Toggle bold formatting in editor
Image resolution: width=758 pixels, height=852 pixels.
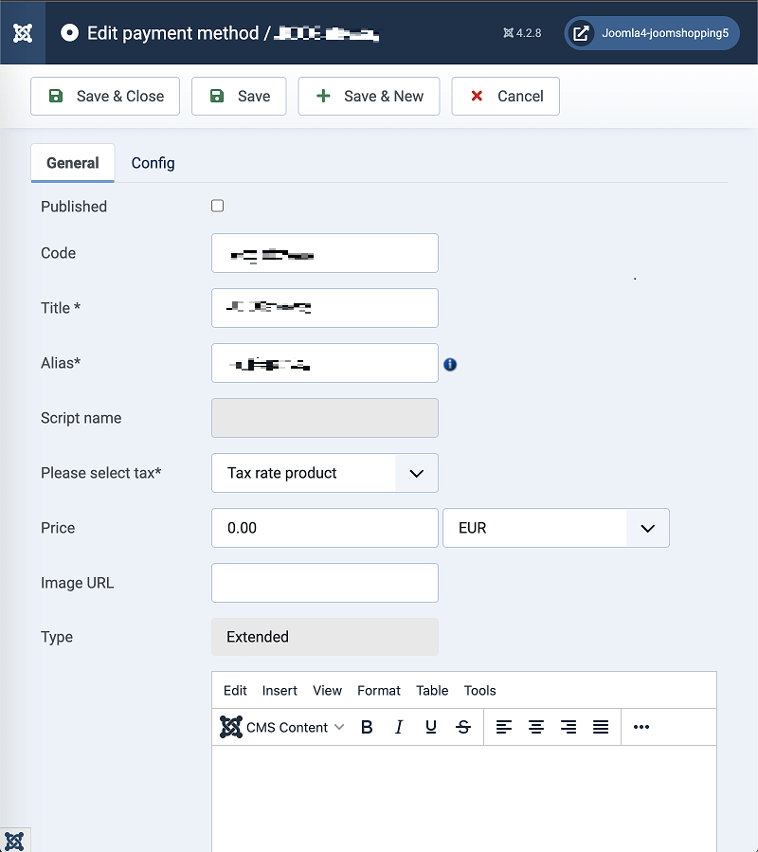point(367,727)
